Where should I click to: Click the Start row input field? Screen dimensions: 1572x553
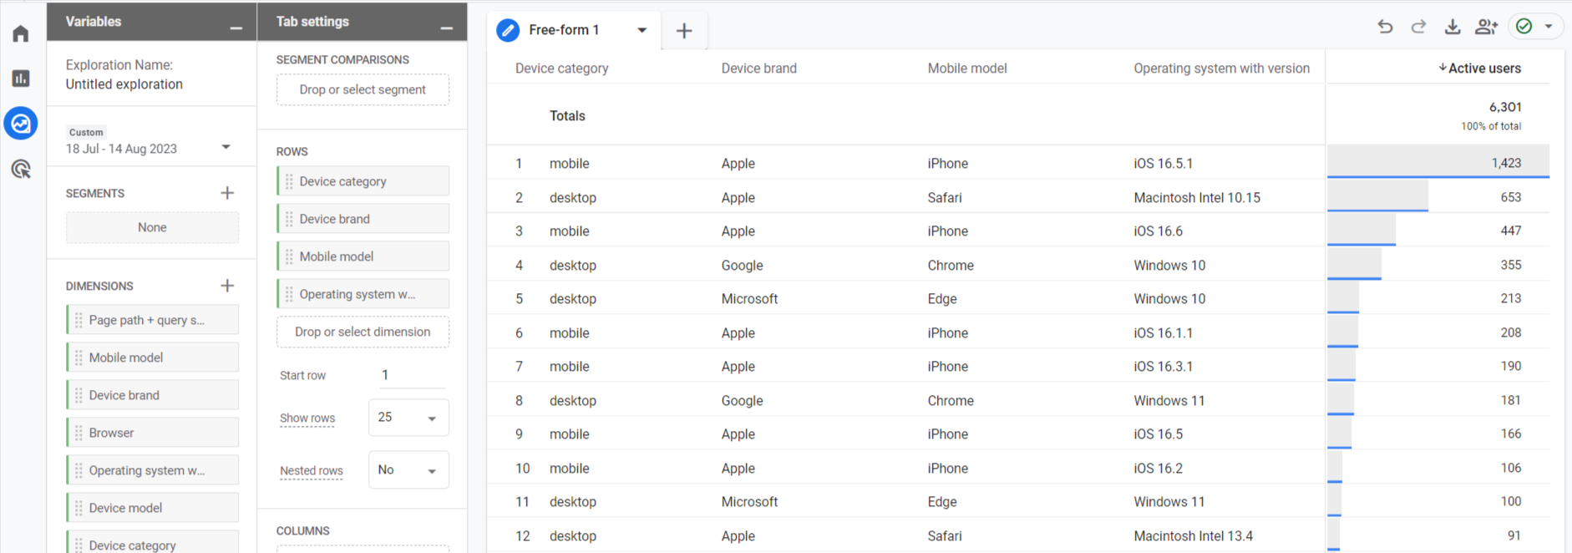[410, 375]
